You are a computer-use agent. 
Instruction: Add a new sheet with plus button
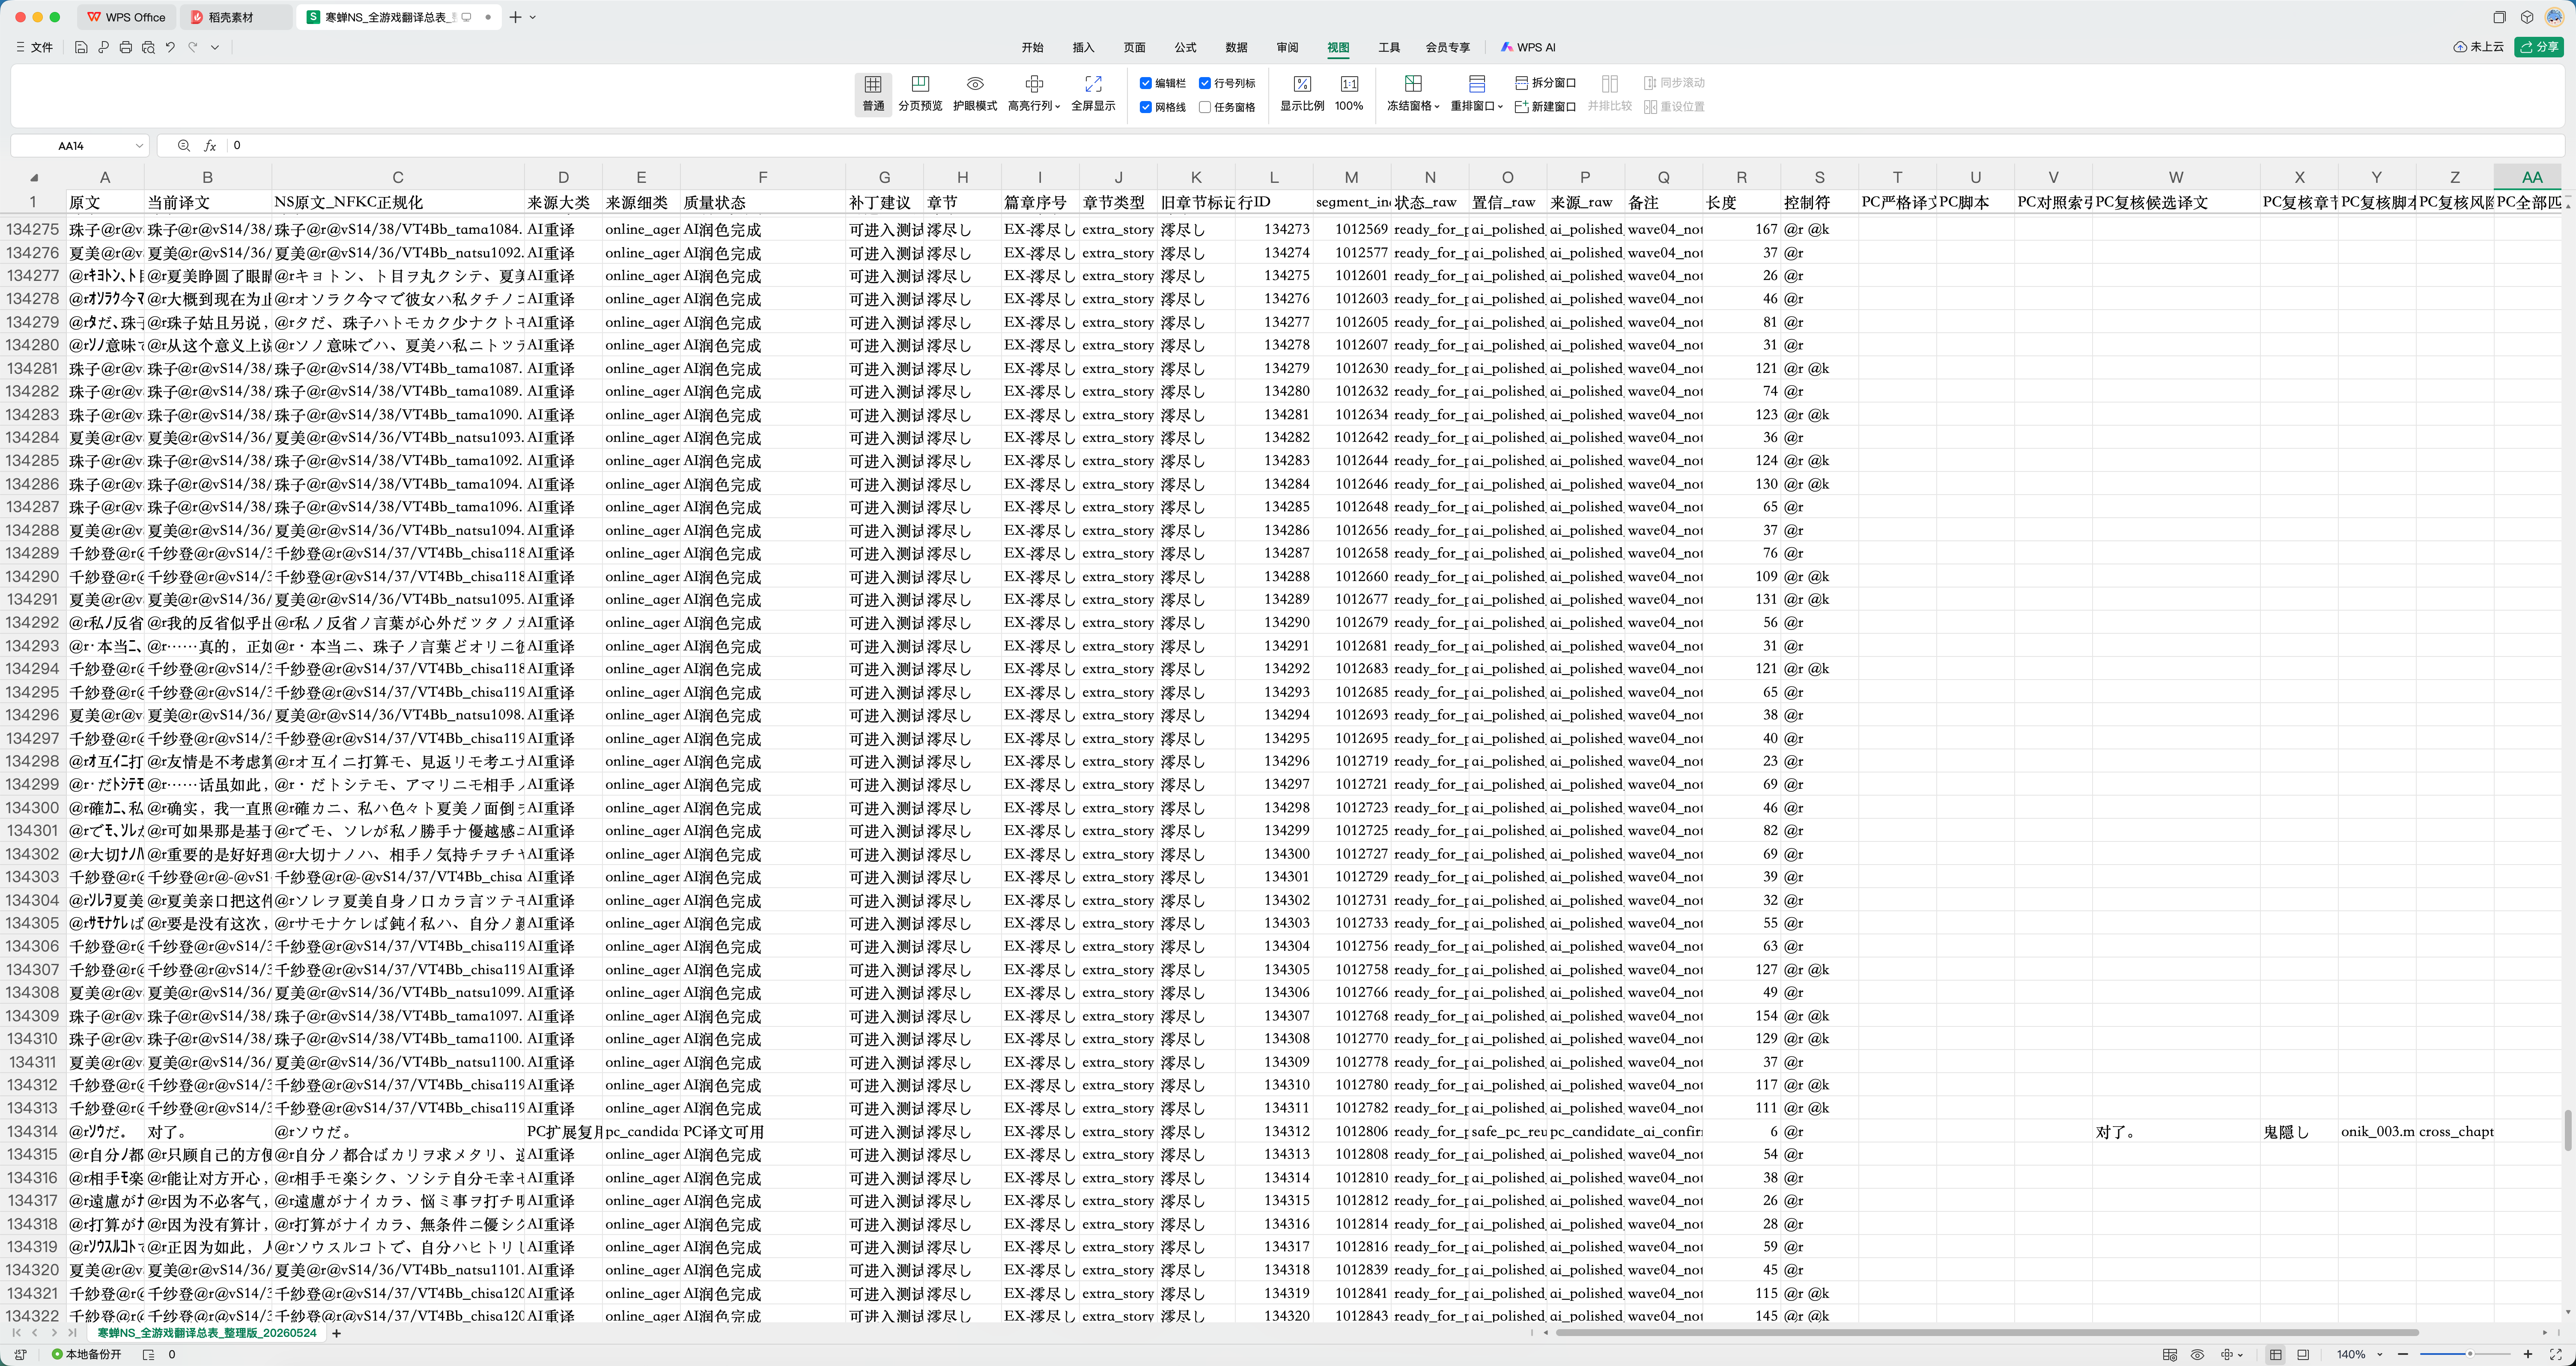pos(337,1333)
